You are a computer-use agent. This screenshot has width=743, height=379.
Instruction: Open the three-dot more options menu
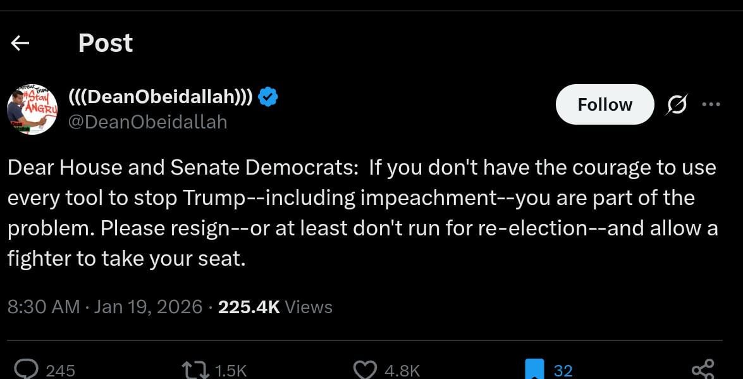pyautogui.click(x=711, y=105)
